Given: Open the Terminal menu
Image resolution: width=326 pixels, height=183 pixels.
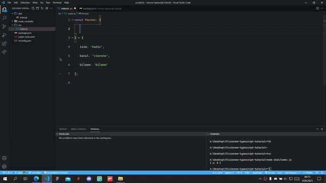Looking at the screenshot, I should (57, 3).
